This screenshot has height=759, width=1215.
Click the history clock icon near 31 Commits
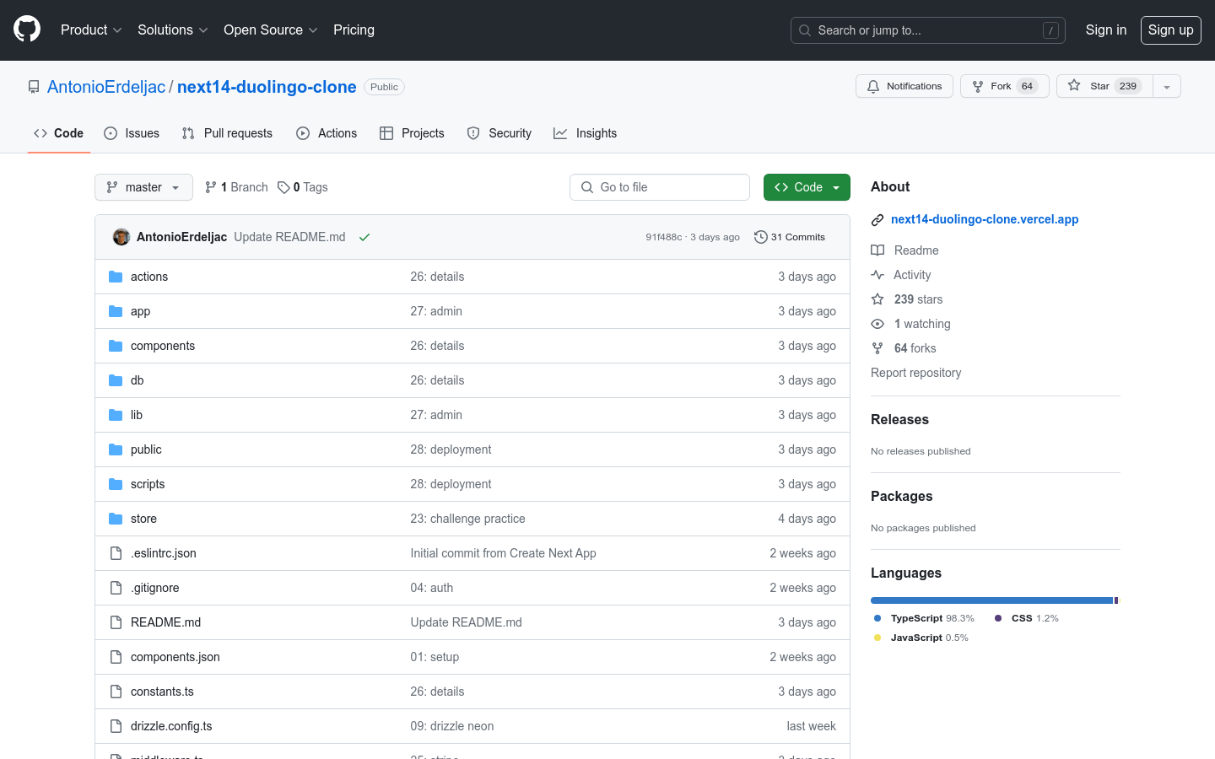(760, 237)
